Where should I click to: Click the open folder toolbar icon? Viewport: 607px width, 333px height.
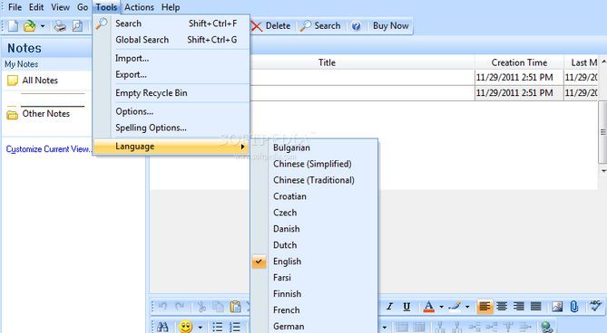29,26
